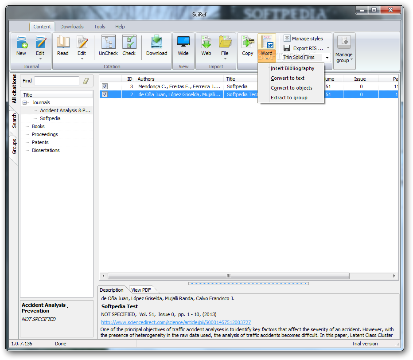Open the Thin Solid Films style dropdown
Screen dimensions: 413x360
click(x=327, y=57)
